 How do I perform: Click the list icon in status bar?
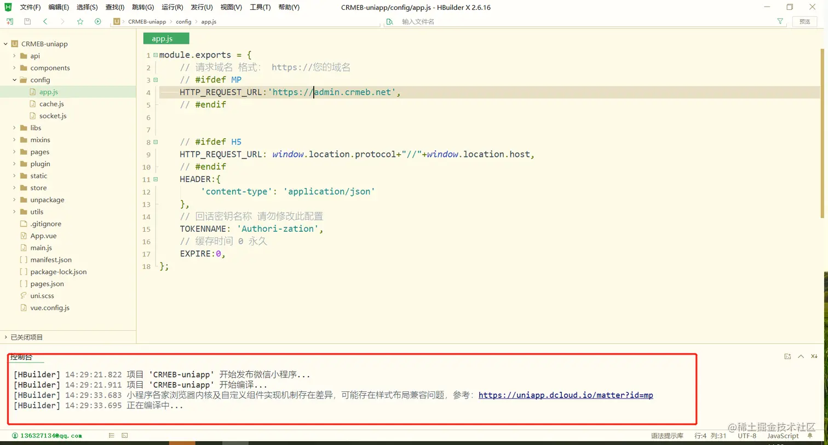coord(111,436)
